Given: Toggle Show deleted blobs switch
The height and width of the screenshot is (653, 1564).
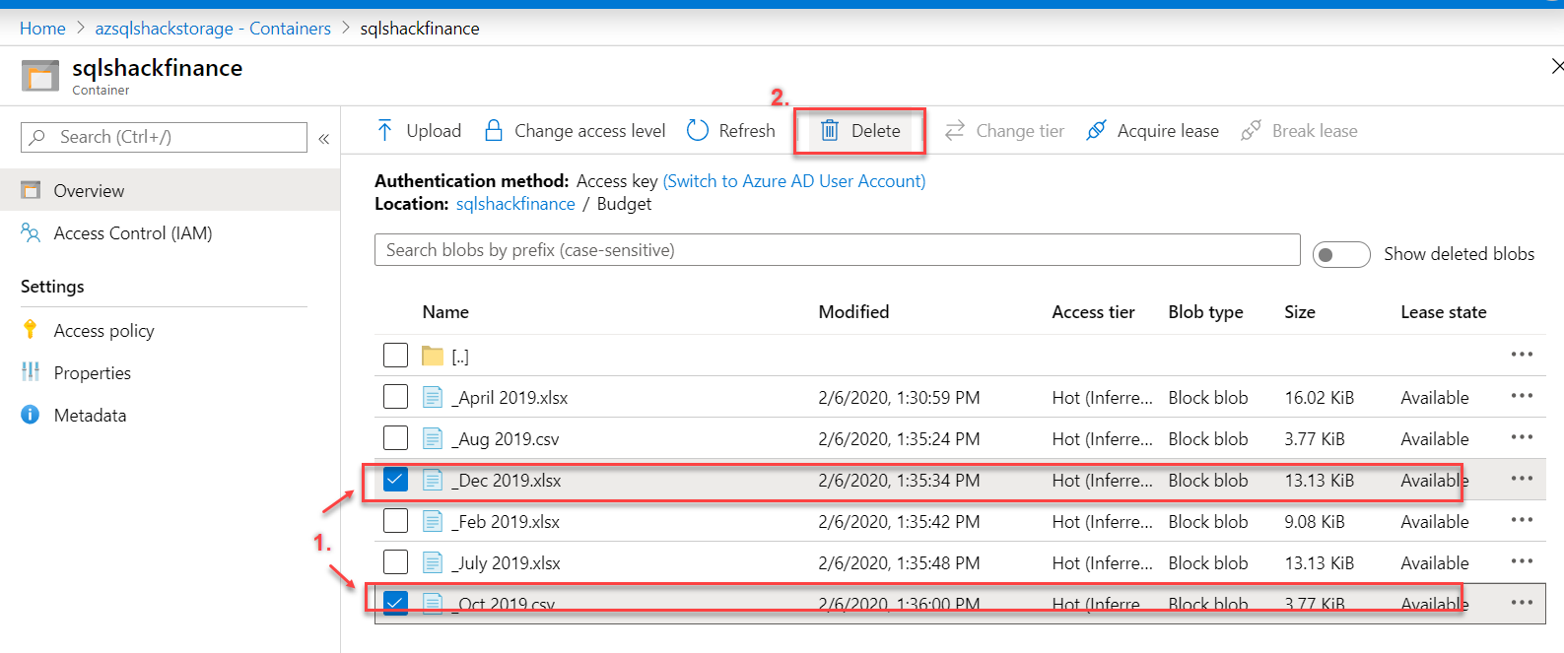Looking at the screenshot, I should coord(1340,254).
